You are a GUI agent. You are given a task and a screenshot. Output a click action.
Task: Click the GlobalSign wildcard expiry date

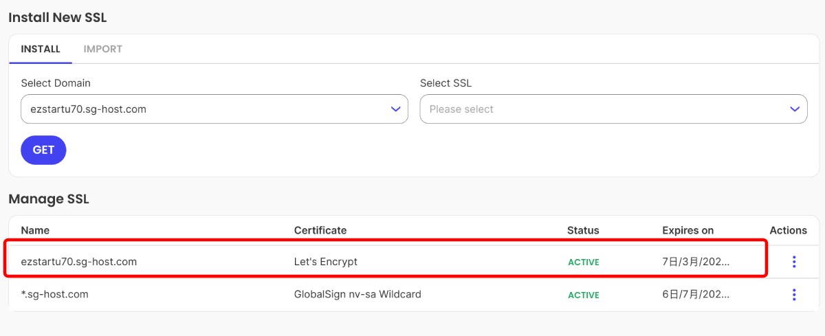coord(696,295)
